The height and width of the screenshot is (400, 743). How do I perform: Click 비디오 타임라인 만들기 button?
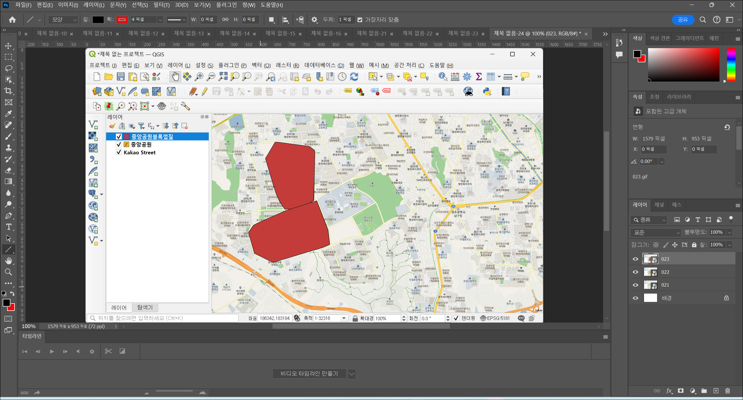click(x=309, y=374)
